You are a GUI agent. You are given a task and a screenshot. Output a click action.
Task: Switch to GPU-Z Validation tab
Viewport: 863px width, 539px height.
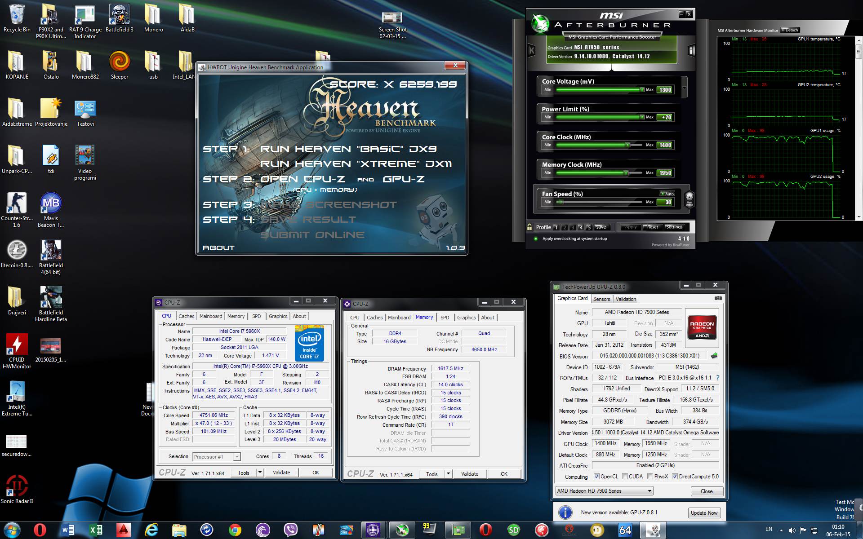click(x=626, y=299)
